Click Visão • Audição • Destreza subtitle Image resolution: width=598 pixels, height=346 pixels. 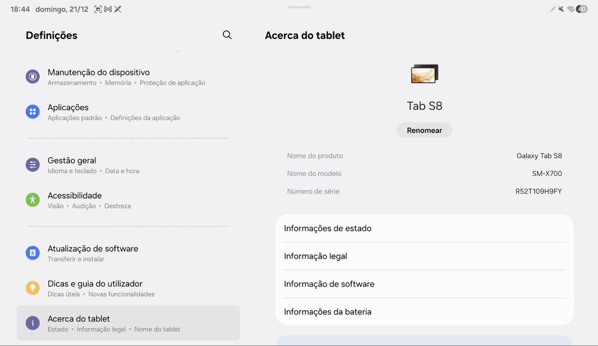click(x=89, y=207)
